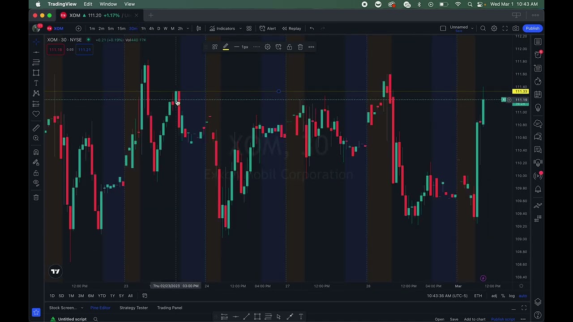This screenshot has height=322, width=573.
Task: Open the go to date icon
Action: [145, 296]
